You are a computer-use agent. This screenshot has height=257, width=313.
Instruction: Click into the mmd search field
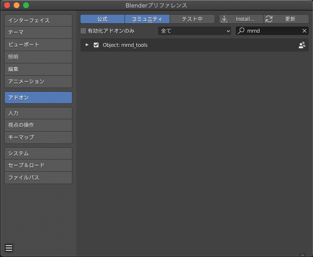pyautogui.click(x=272, y=31)
